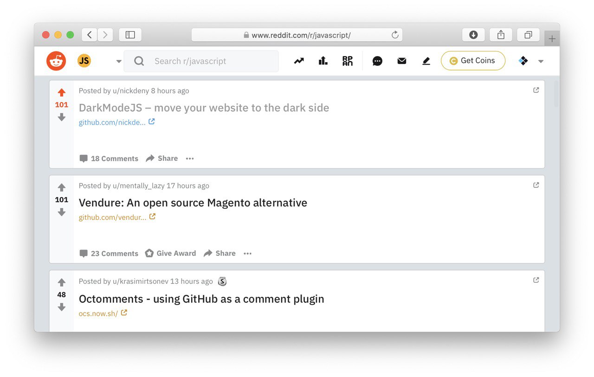Open the messages envelope icon
Screen dimensions: 594x377
(402, 61)
